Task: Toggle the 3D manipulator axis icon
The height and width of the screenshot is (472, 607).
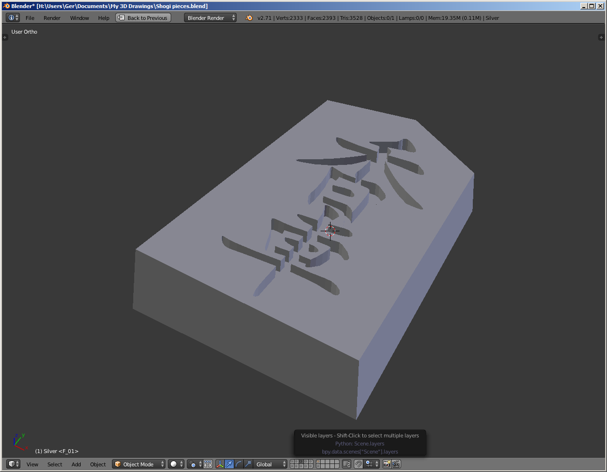Action: (x=220, y=464)
